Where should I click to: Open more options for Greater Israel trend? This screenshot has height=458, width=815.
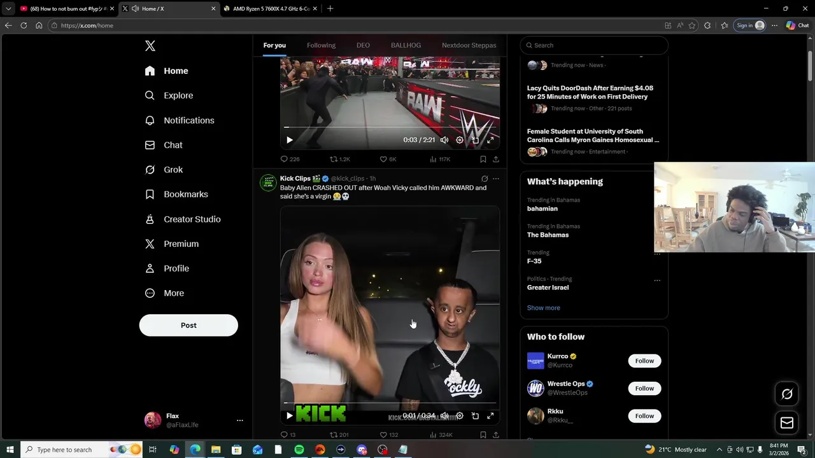[x=657, y=281]
